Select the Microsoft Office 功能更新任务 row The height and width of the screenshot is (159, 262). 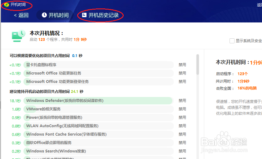[99, 73]
